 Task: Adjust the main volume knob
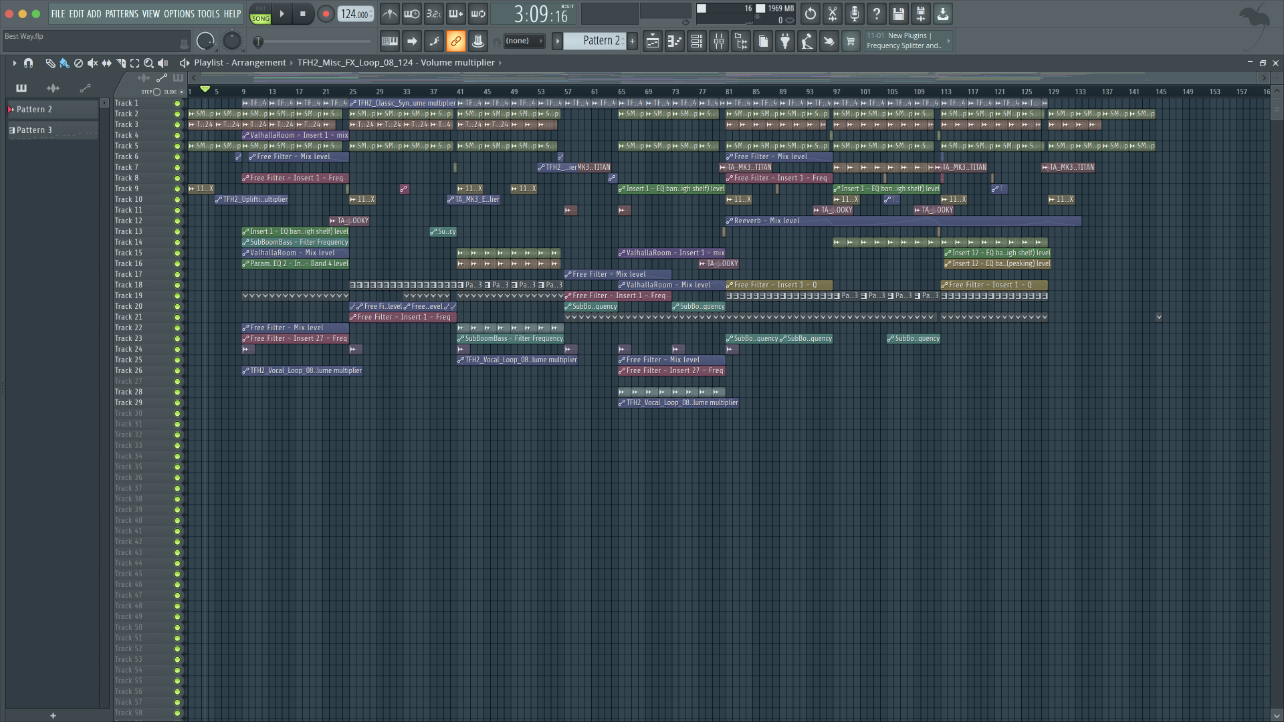206,41
